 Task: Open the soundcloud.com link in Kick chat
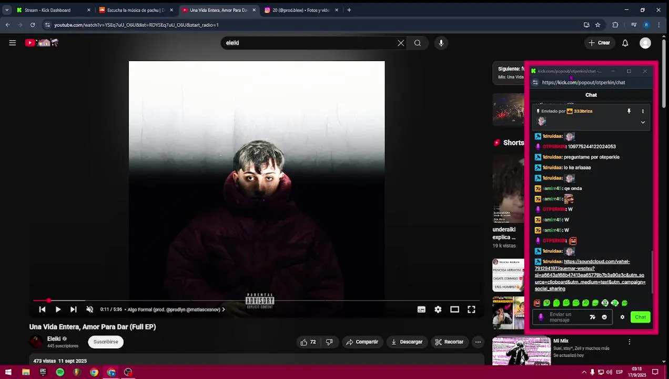(590, 275)
